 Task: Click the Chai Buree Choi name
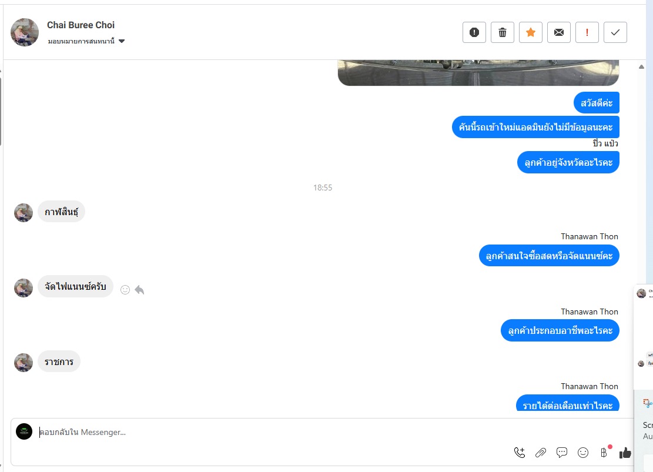coord(81,25)
